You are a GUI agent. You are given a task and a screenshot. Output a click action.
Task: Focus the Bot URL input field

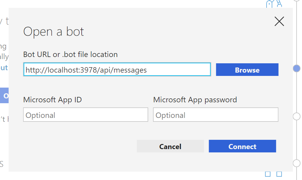pos(117,70)
